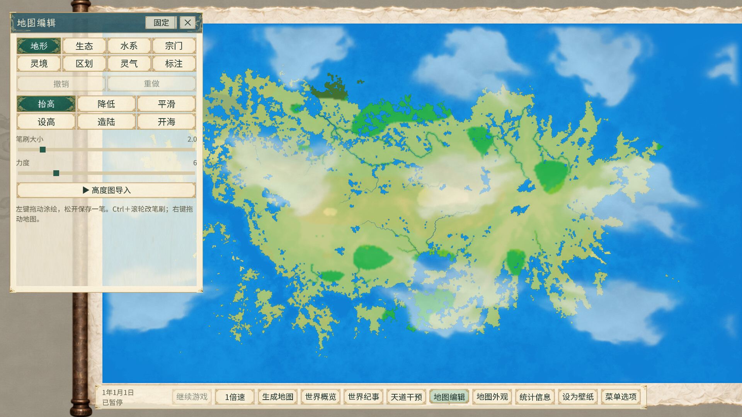Select the 水系 tab
Screen dimensions: 742x417
coord(129,46)
